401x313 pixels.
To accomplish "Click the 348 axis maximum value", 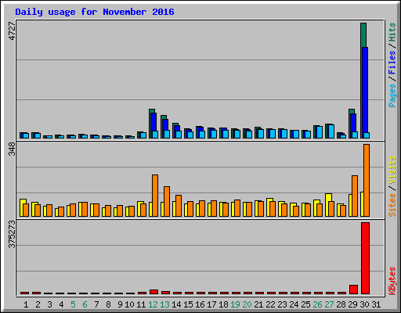I will click(x=12, y=149).
